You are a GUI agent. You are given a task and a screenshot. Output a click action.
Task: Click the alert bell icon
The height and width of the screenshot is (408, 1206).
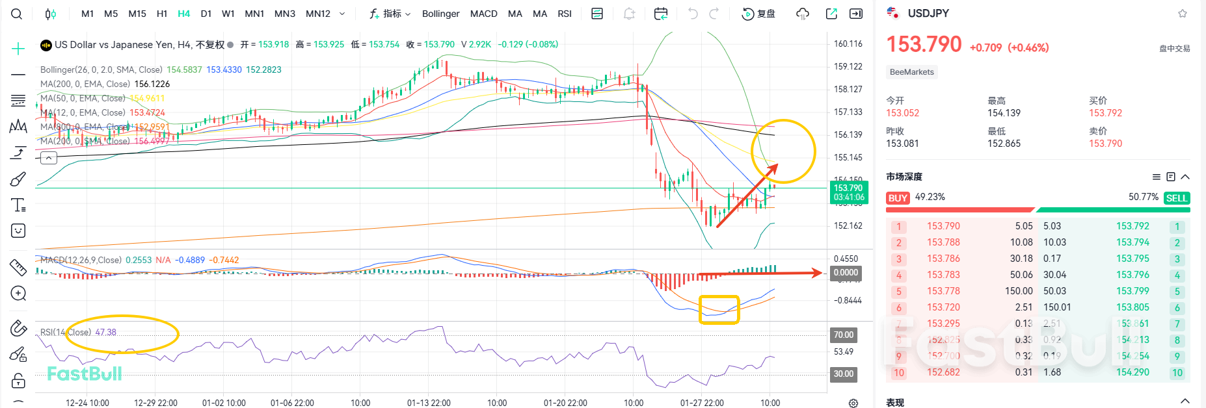click(x=629, y=14)
